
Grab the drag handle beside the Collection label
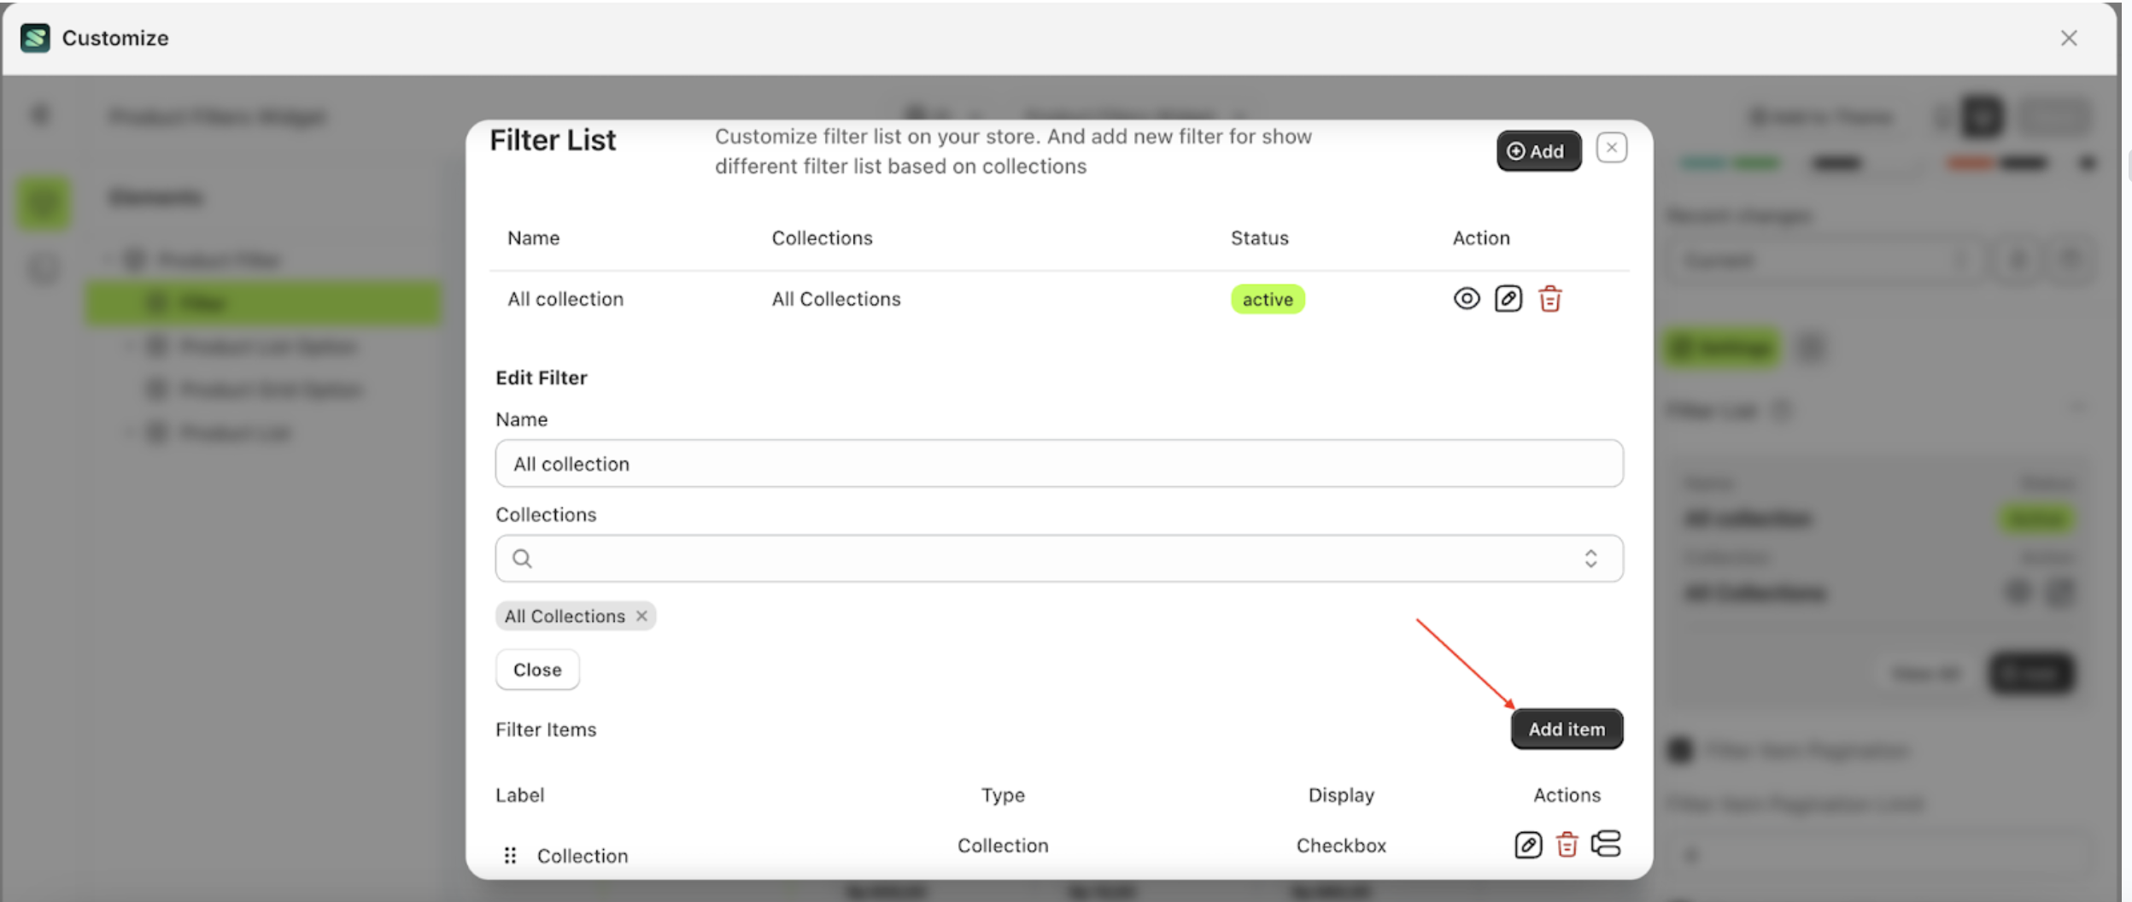coord(510,854)
